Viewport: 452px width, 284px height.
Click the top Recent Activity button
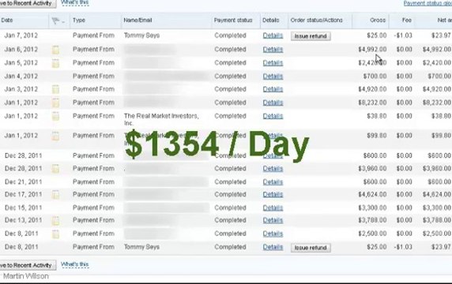point(28,3)
